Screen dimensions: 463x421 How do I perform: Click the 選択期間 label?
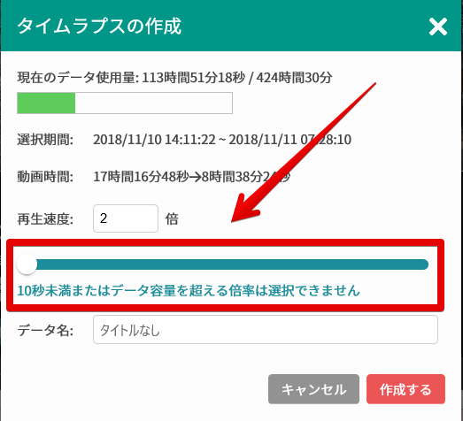click(45, 140)
